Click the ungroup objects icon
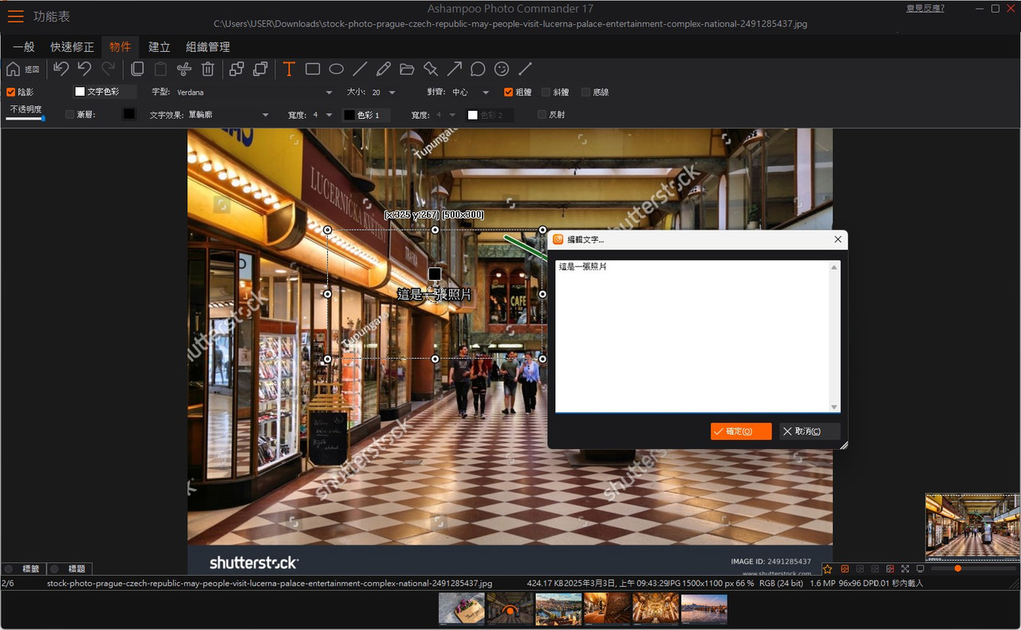Image resolution: width=1021 pixels, height=630 pixels. pyautogui.click(x=260, y=69)
